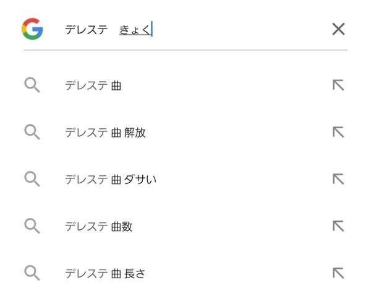Insert デレステ 曲 長さ via its arrow icon
Viewport: 371px width, 298px height.
[338, 273]
